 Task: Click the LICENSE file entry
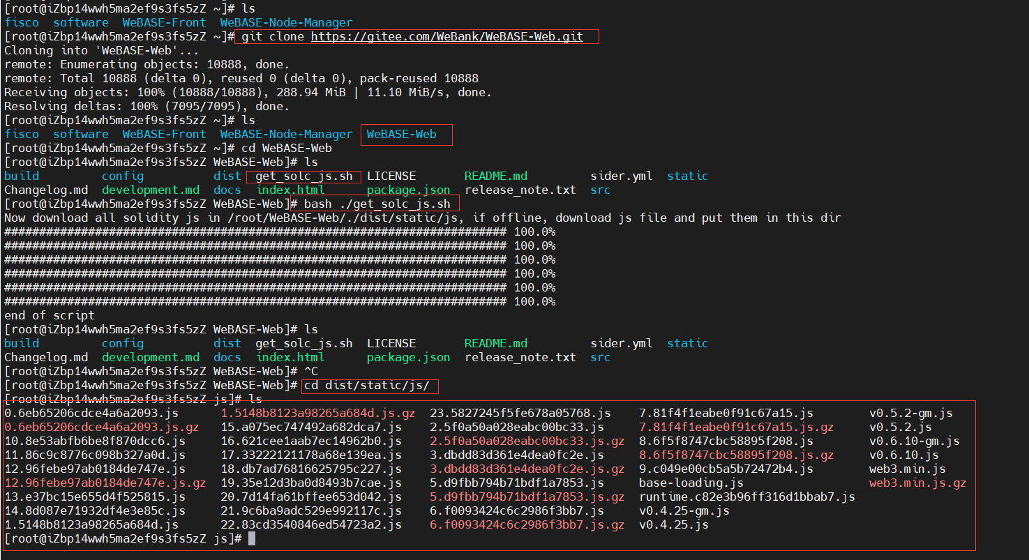(391, 176)
